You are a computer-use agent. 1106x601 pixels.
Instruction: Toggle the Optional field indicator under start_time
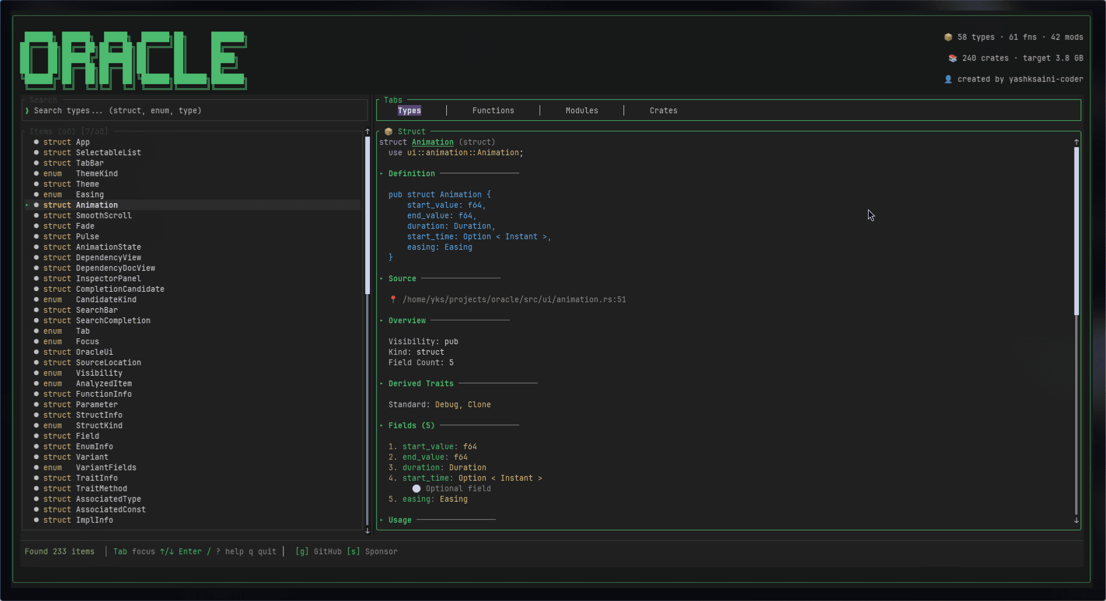tap(416, 488)
